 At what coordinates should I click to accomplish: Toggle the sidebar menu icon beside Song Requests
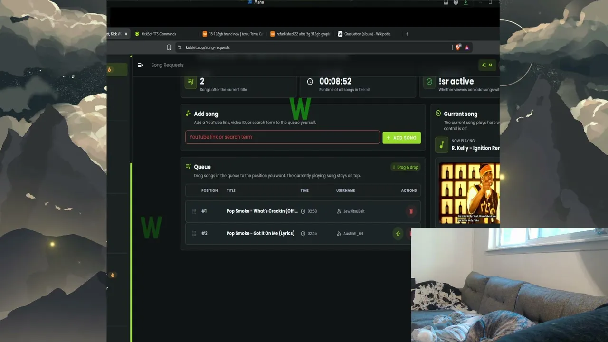coord(140,65)
